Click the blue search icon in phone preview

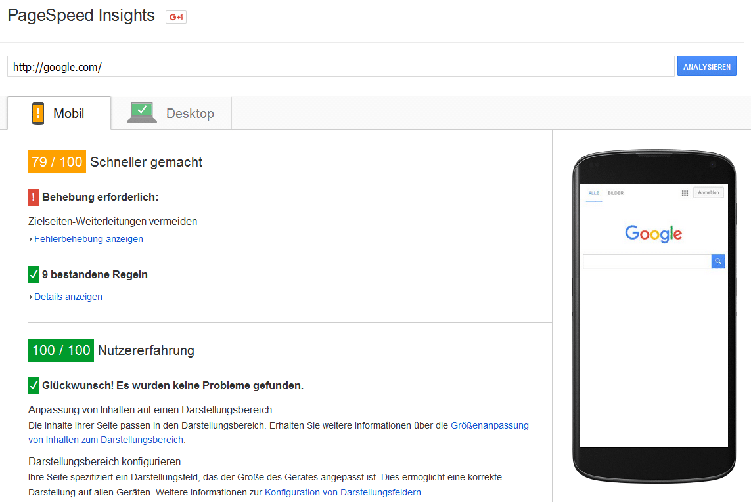[x=718, y=261]
